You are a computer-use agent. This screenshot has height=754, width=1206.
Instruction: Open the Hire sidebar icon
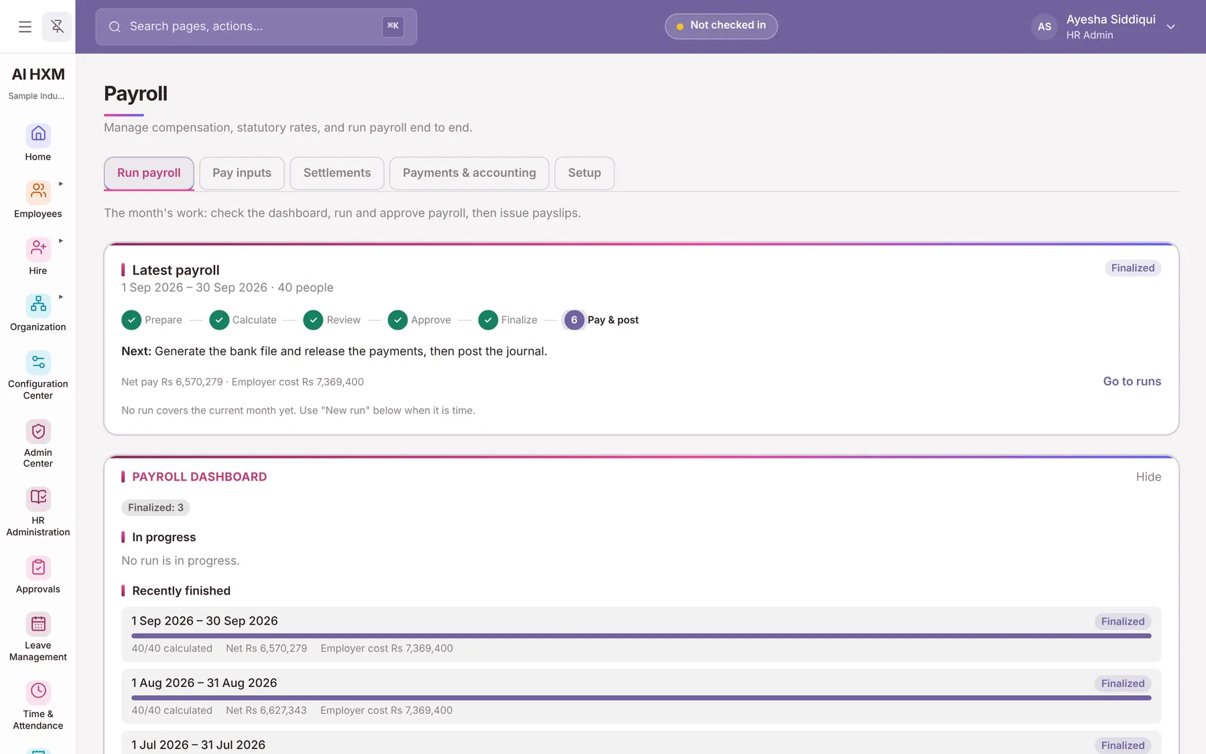click(x=38, y=249)
